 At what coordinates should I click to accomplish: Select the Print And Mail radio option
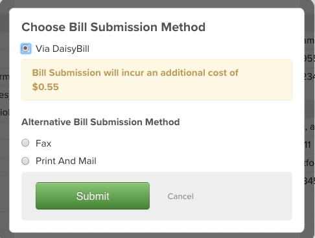pos(25,161)
